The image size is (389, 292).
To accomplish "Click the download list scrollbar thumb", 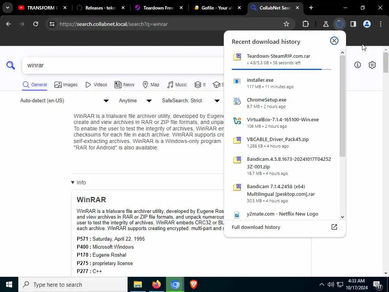I will pyautogui.click(x=342, y=106).
